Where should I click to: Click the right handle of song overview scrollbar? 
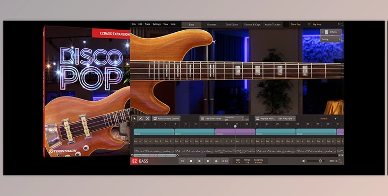coord(178,155)
